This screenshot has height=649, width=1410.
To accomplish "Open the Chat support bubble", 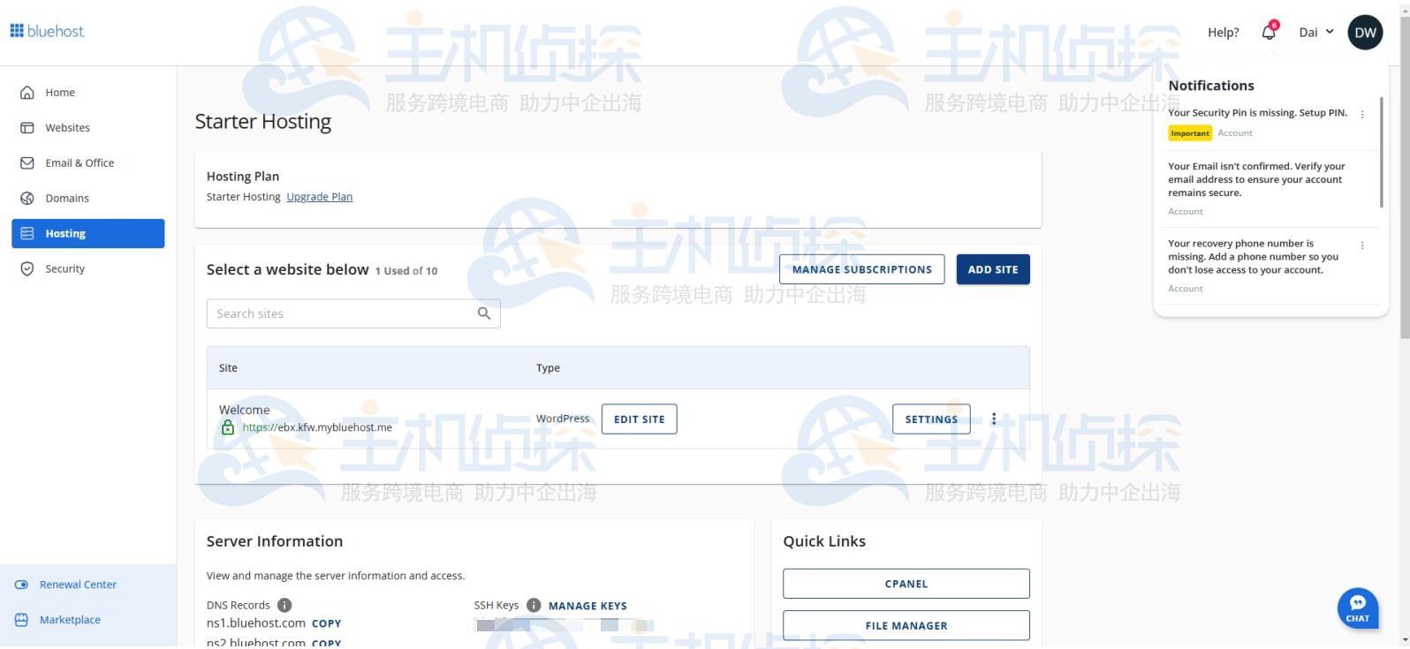I will point(1358,607).
